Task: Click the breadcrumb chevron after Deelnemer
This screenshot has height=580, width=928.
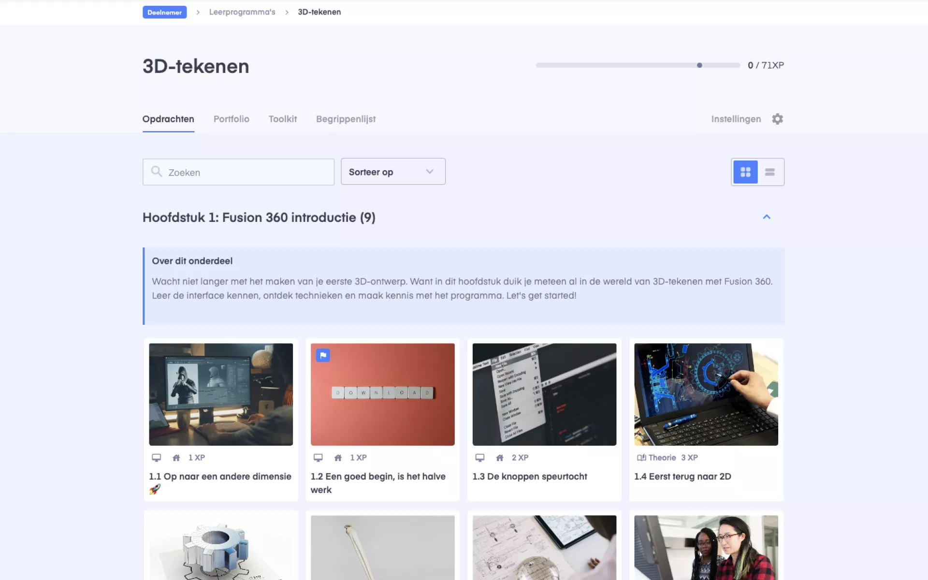Action: (x=198, y=12)
